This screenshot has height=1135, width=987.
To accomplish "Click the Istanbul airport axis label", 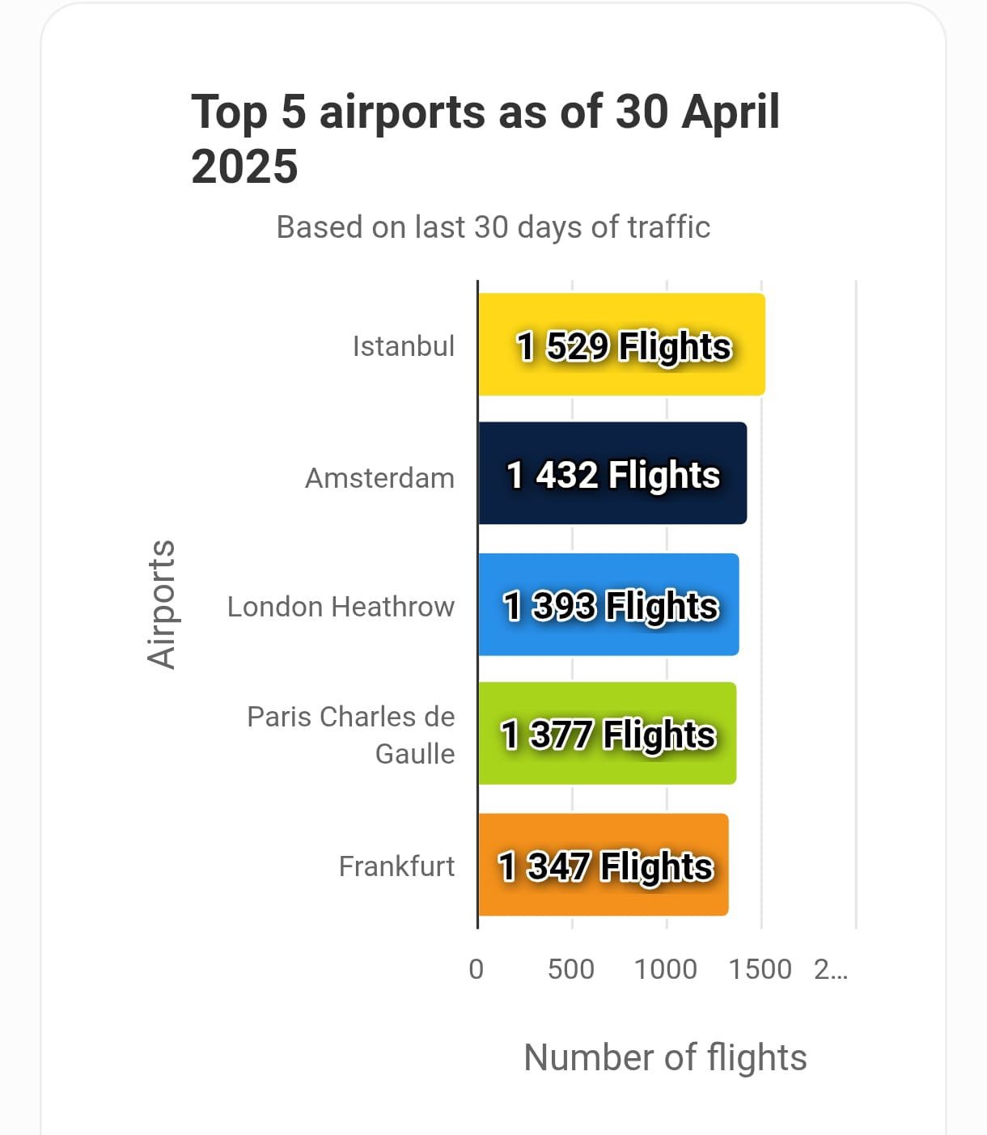I will pyautogui.click(x=403, y=346).
